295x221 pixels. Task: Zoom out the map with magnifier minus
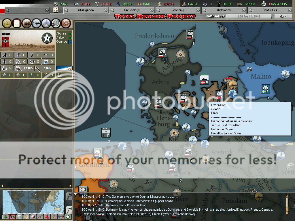(x=69, y=209)
